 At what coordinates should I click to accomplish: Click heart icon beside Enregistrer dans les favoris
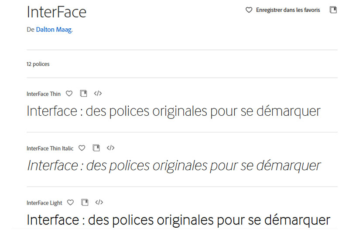click(249, 10)
